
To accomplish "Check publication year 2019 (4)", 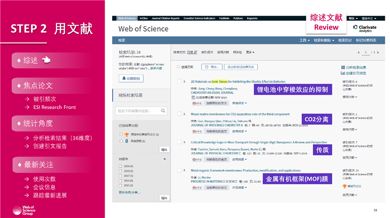I will [x=120, y=166].
